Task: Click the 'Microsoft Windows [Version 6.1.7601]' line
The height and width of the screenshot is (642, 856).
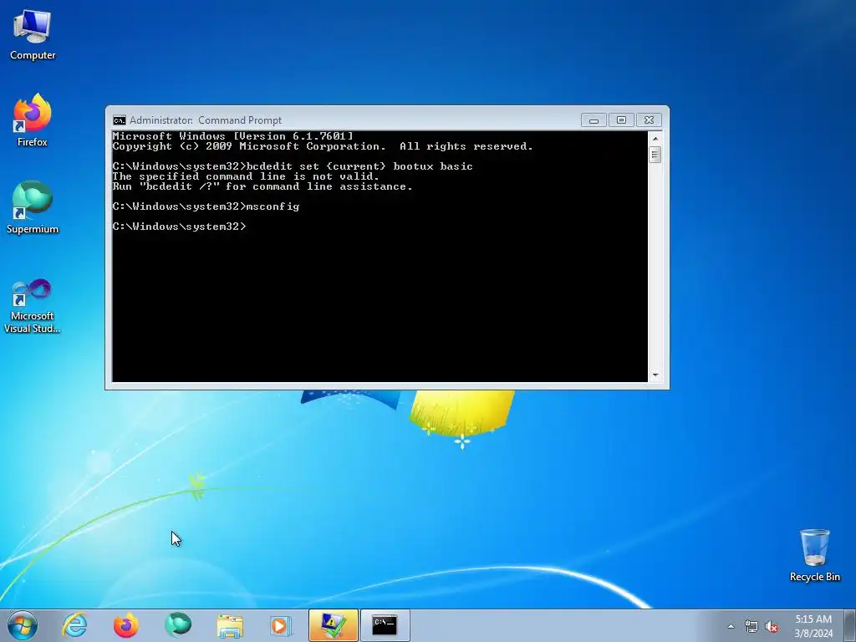Action: (233, 136)
